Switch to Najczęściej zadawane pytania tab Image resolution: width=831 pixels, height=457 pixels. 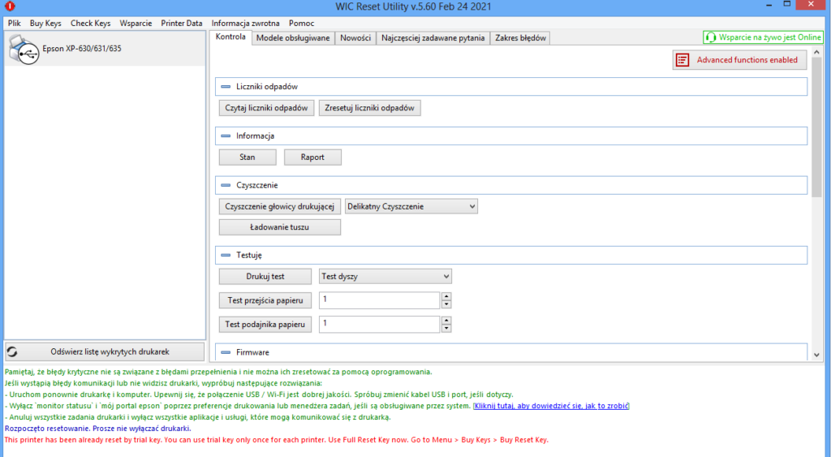pyautogui.click(x=433, y=37)
